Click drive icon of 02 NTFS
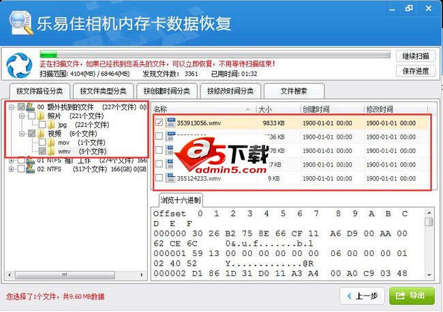 click(x=30, y=169)
